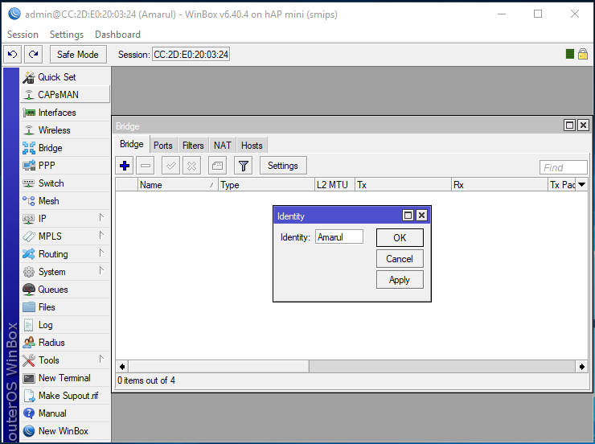Viewport: 595px width, 444px height.
Task: Click Make Supout.rif
Action: coord(65,396)
